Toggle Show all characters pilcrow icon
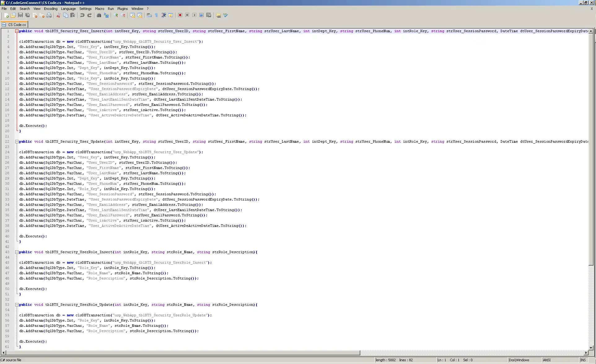Viewport: 596px width, 364px height. [x=156, y=15]
